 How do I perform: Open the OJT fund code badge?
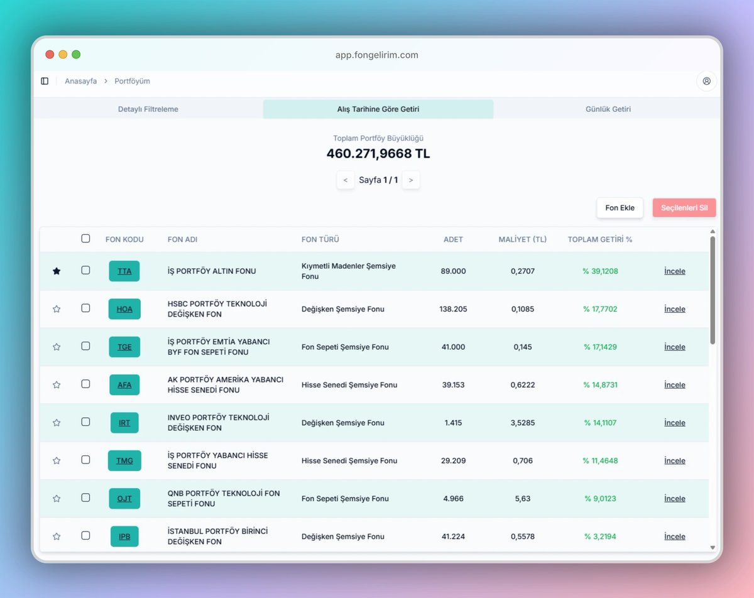pyautogui.click(x=124, y=499)
